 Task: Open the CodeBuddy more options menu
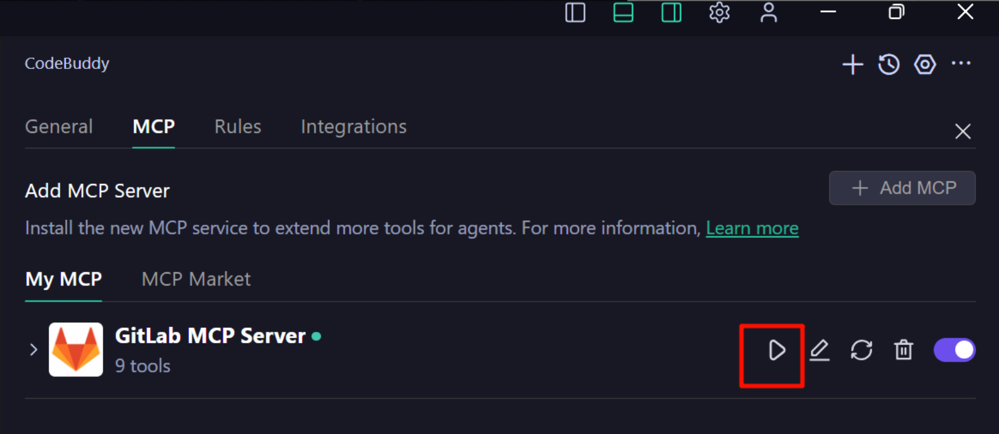point(961,64)
